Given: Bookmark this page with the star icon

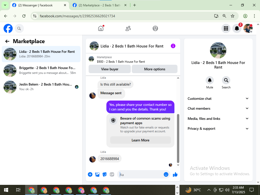Looking at the screenshot, I should (233, 16).
